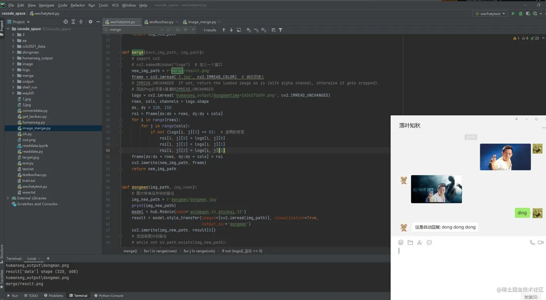Switch to the image_merge.py editor tab

tap(202, 22)
